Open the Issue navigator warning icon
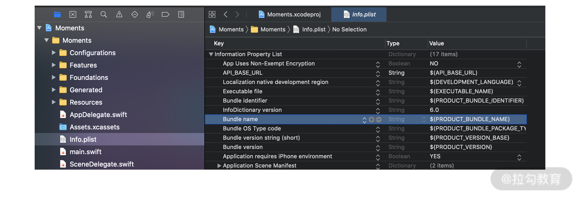This screenshot has height=198, width=580. coord(119,14)
